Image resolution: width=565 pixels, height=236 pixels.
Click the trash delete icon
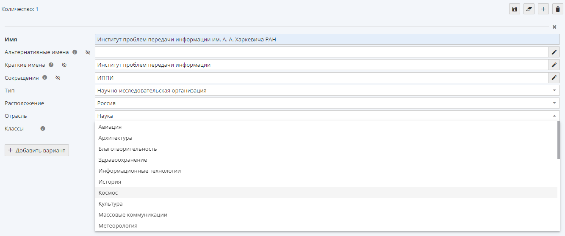[x=558, y=9]
